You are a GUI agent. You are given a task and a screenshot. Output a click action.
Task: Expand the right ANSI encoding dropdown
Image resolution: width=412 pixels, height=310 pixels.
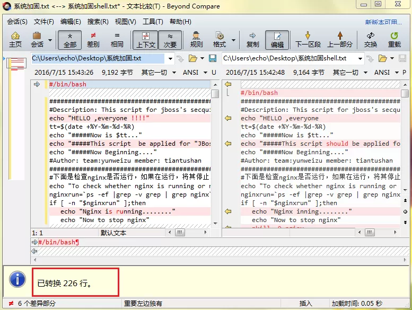pos(397,73)
